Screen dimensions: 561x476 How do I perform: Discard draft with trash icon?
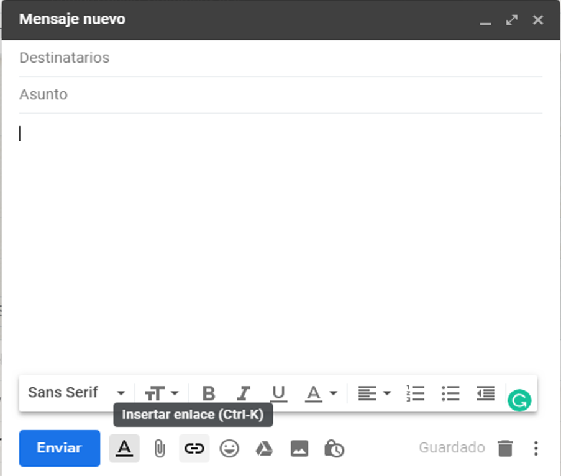505,448
